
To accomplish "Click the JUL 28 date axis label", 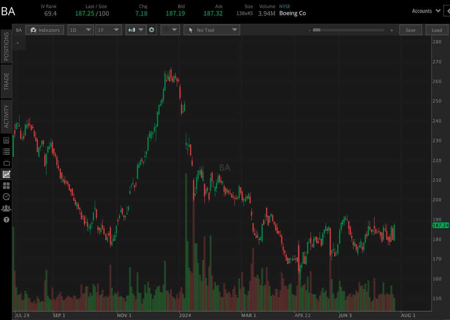I will [22, 315].
